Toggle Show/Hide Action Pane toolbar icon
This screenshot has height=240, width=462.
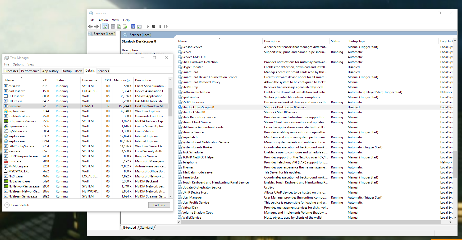point(139,26)
